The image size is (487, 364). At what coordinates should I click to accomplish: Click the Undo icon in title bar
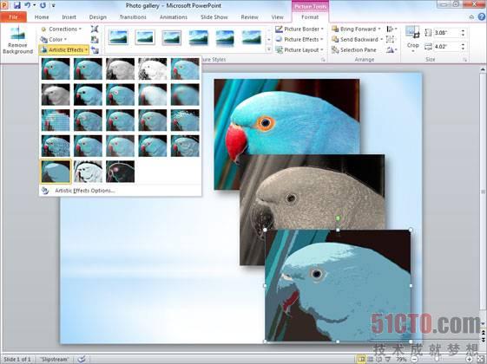(27, 5)
